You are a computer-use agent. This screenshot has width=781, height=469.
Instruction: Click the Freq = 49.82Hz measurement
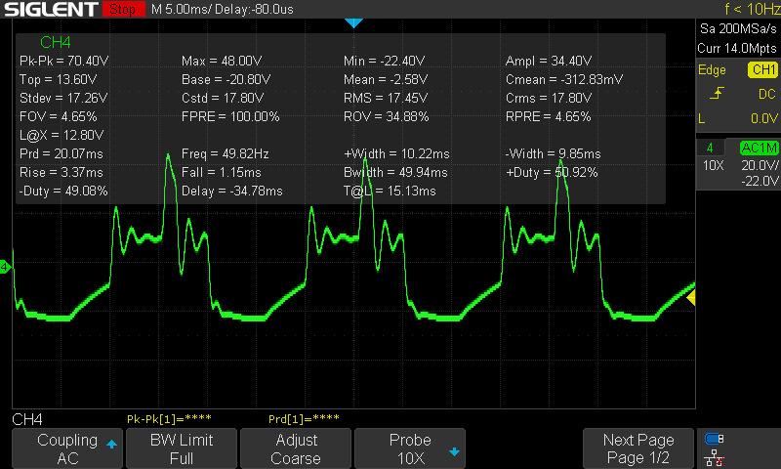(226, 154)
